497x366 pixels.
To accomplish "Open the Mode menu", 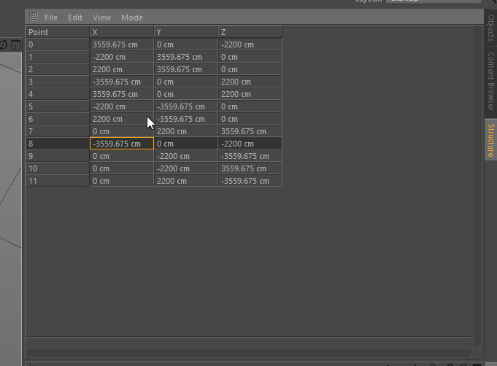I will 132,17.
